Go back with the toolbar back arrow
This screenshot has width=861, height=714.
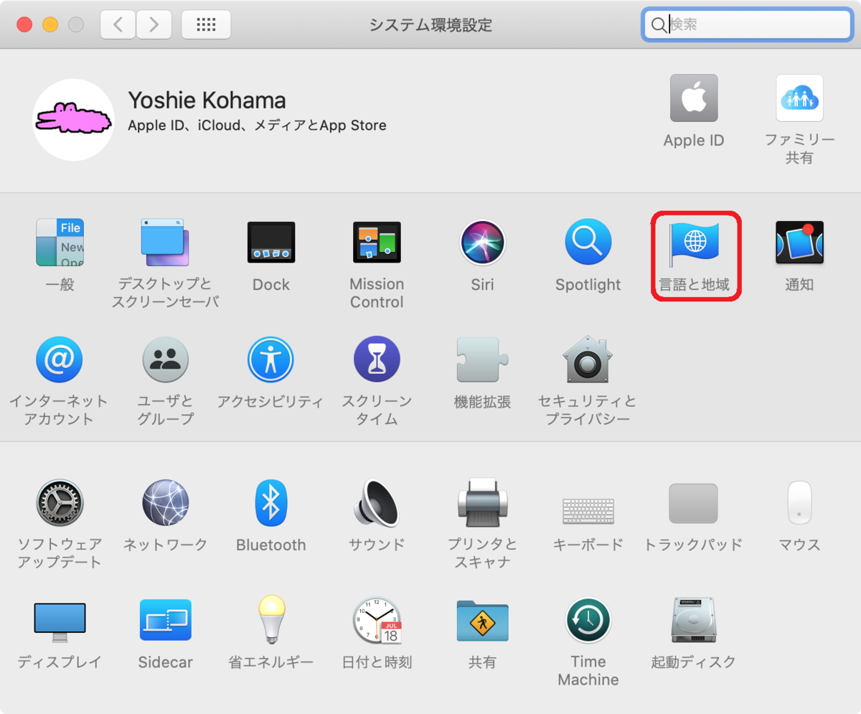(118, 24)
